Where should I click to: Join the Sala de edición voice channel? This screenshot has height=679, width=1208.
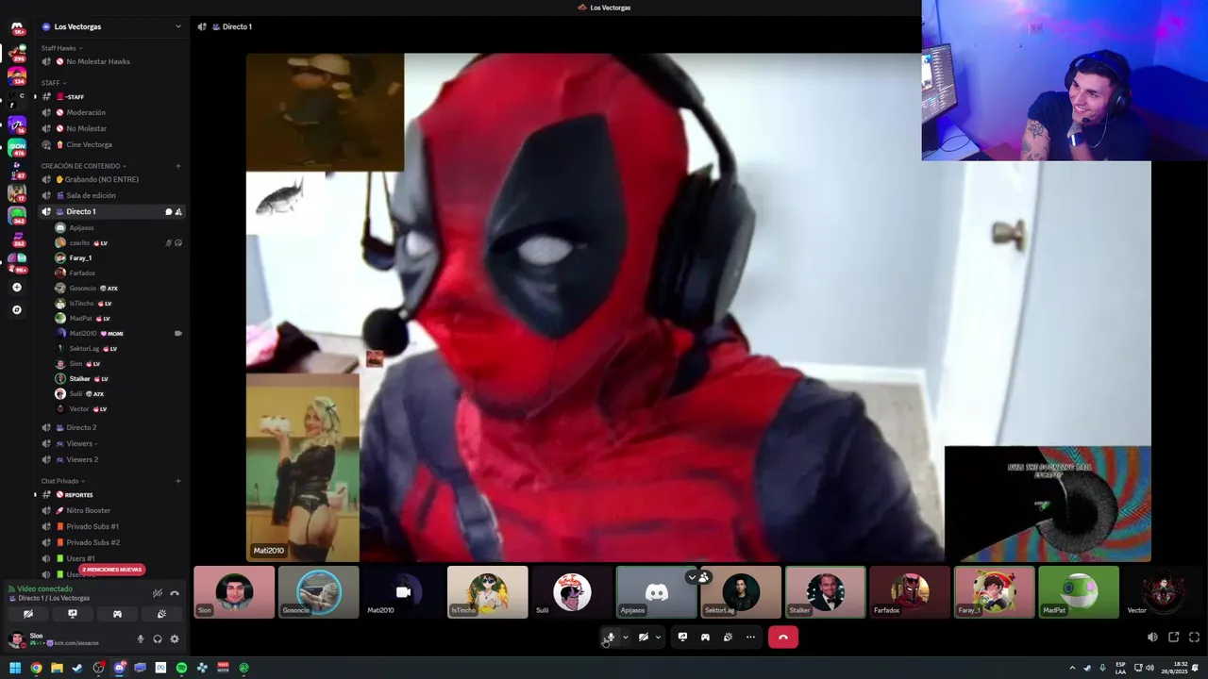(x=111, y=195)
